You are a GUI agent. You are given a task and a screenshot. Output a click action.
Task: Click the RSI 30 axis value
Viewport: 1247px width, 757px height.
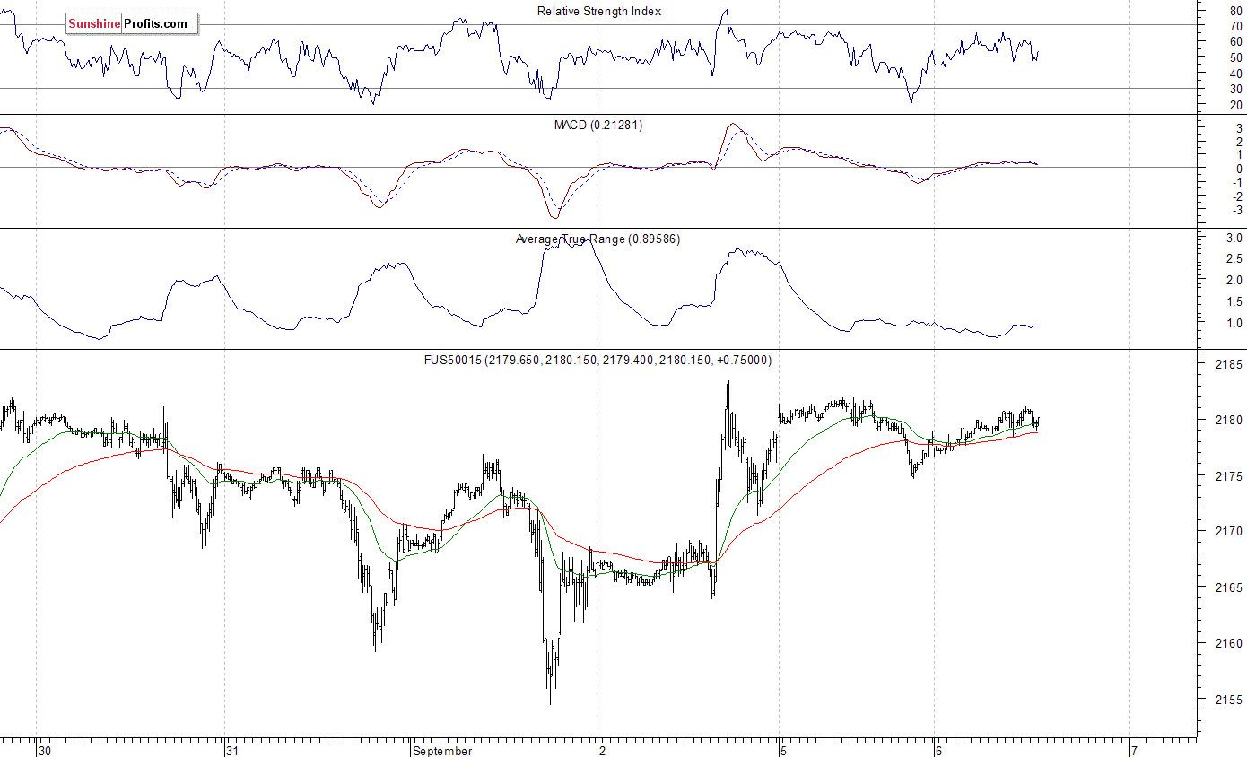(x=1236, y=89)
